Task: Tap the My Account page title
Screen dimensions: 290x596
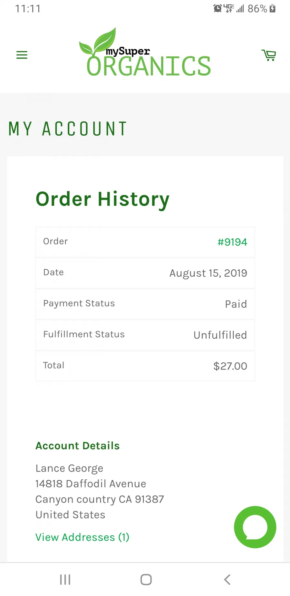Action: tap(68, 129)
